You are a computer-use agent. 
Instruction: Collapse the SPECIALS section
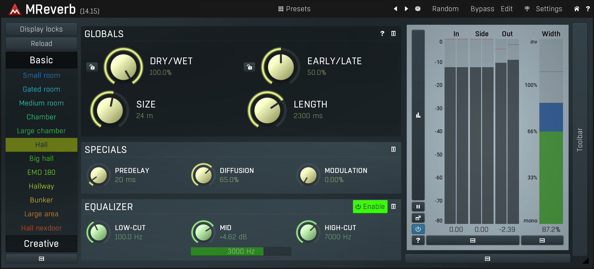[x=393, y=149]
